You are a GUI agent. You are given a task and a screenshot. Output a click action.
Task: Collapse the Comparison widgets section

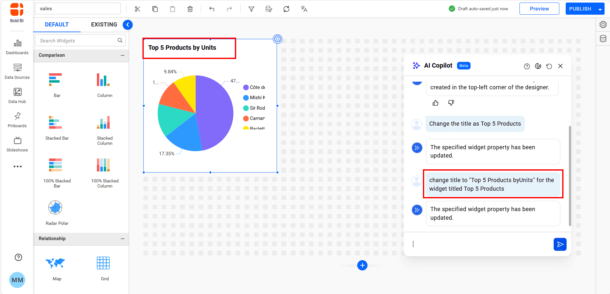(x=123, y=55)
